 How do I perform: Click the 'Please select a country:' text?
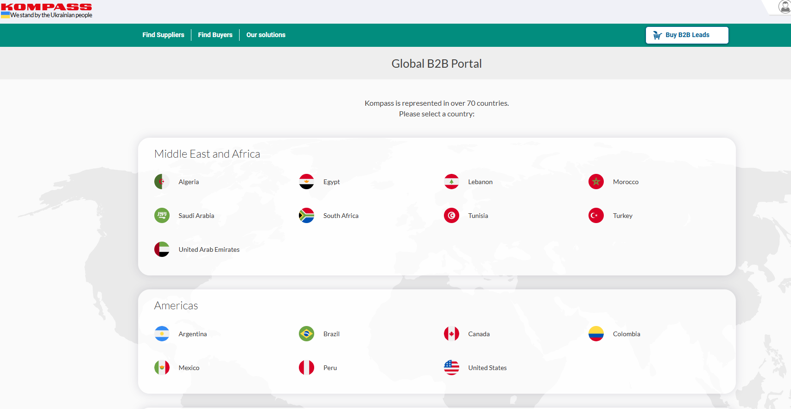437,114
